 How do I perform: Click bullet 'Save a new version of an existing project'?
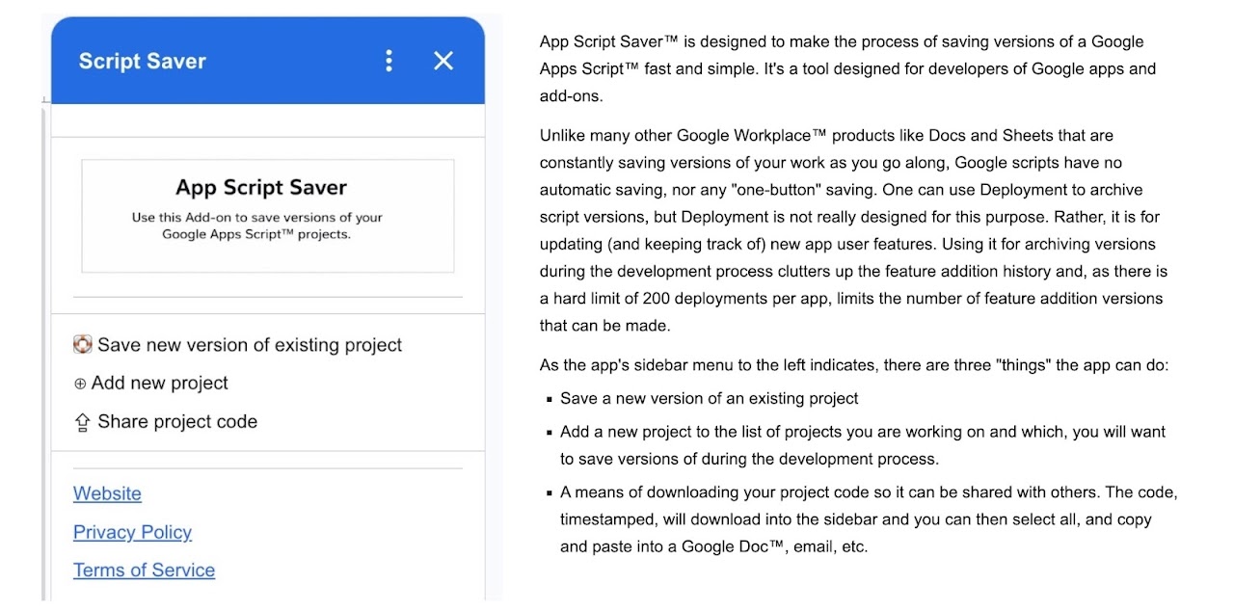pyautogui.click(x=709, y=398)
